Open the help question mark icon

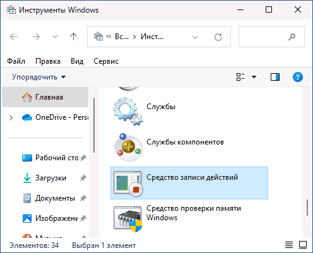pos(298,77)
